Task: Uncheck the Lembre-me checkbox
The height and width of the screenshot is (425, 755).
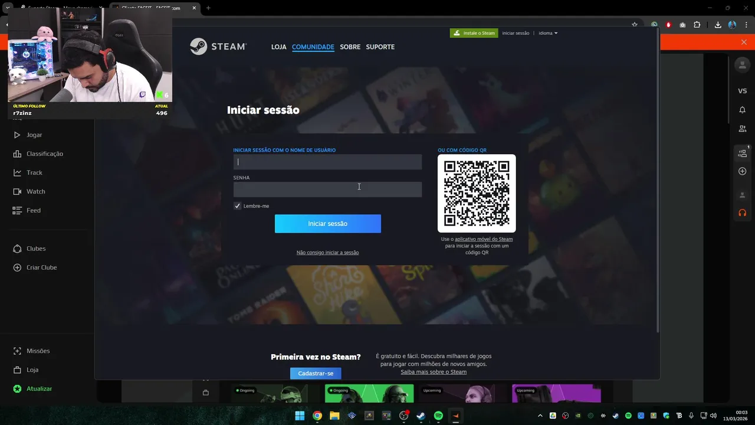Action: coord(237,206)
